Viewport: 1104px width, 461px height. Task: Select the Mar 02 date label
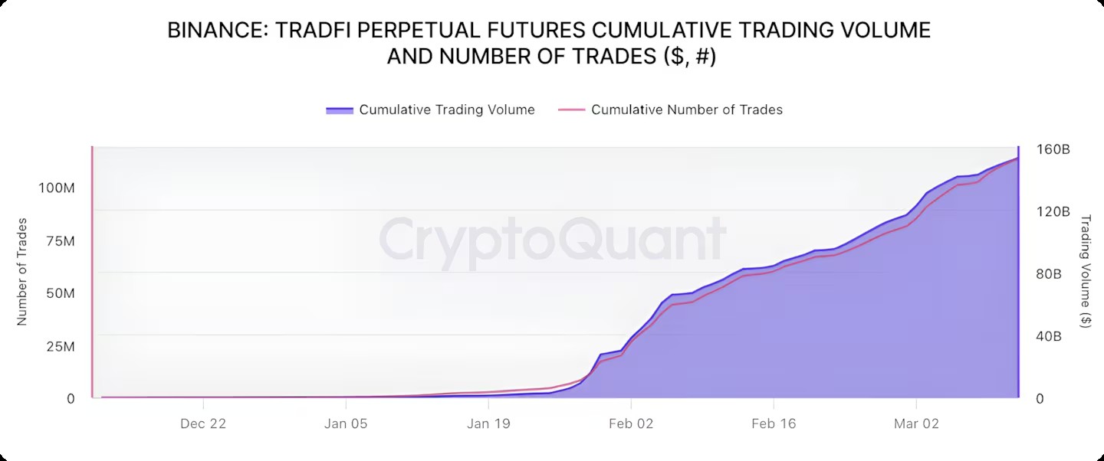click(x=917, y=423)
